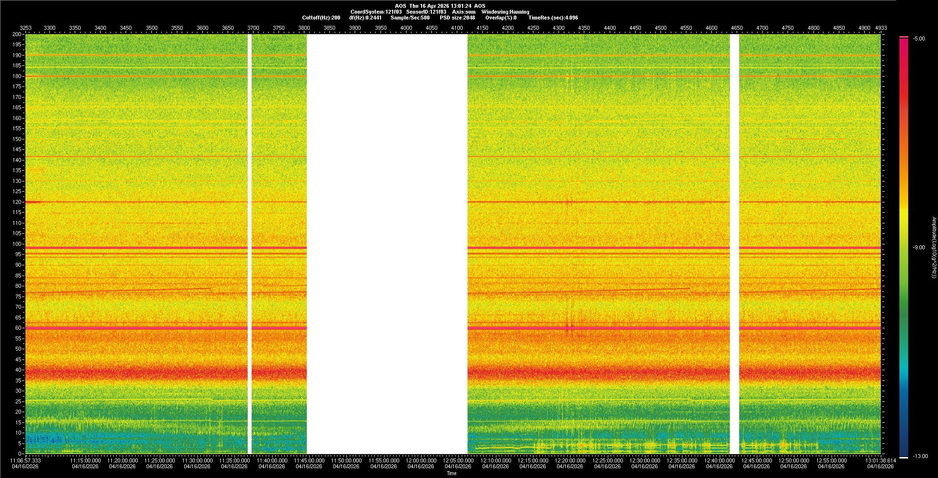
Task: Click the 11:06:57.333 start time label
Action: point(25,460)
